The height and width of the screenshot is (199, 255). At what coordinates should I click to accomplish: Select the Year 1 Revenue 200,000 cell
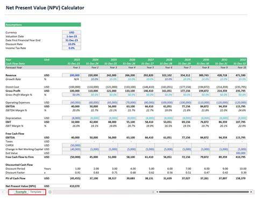click(x=72, y=75)
